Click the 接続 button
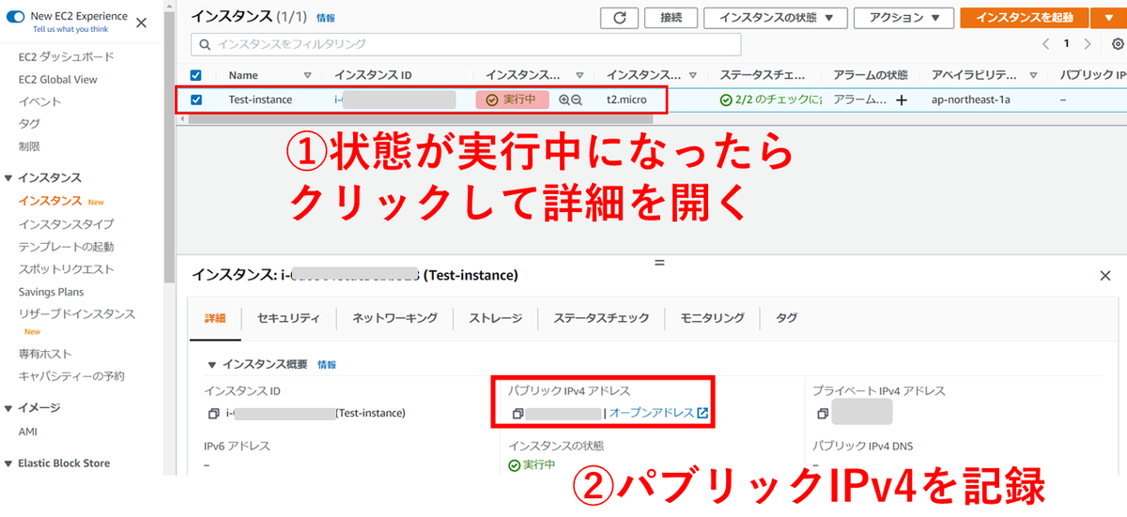 click(x=672, y=18)
